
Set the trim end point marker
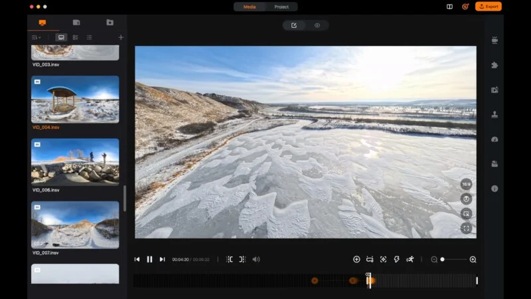point(242,259)
